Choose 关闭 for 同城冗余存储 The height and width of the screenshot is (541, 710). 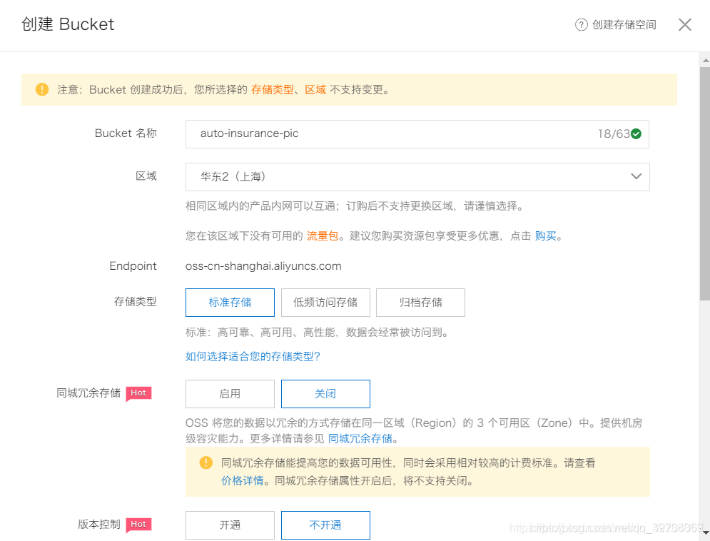325,394
